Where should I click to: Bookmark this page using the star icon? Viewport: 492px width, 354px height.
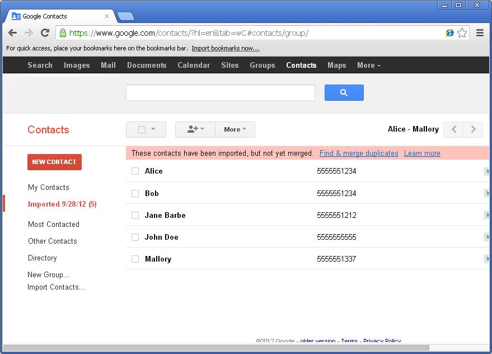pyautogui.click(x=462, y=33)
